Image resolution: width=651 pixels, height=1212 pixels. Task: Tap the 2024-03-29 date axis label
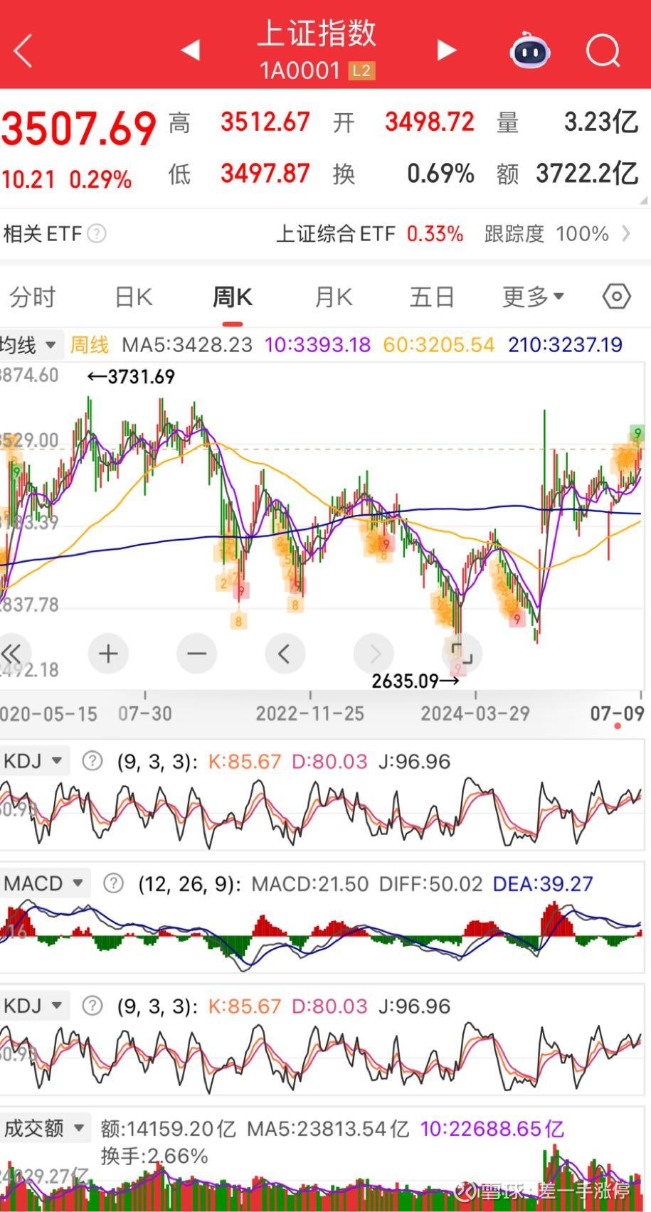pyautogui.click(x=475, y=714)
